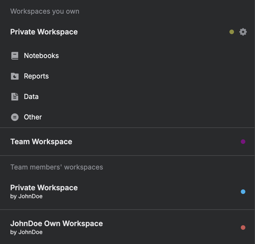Click the Other circle icon

[x=15, y=117]
